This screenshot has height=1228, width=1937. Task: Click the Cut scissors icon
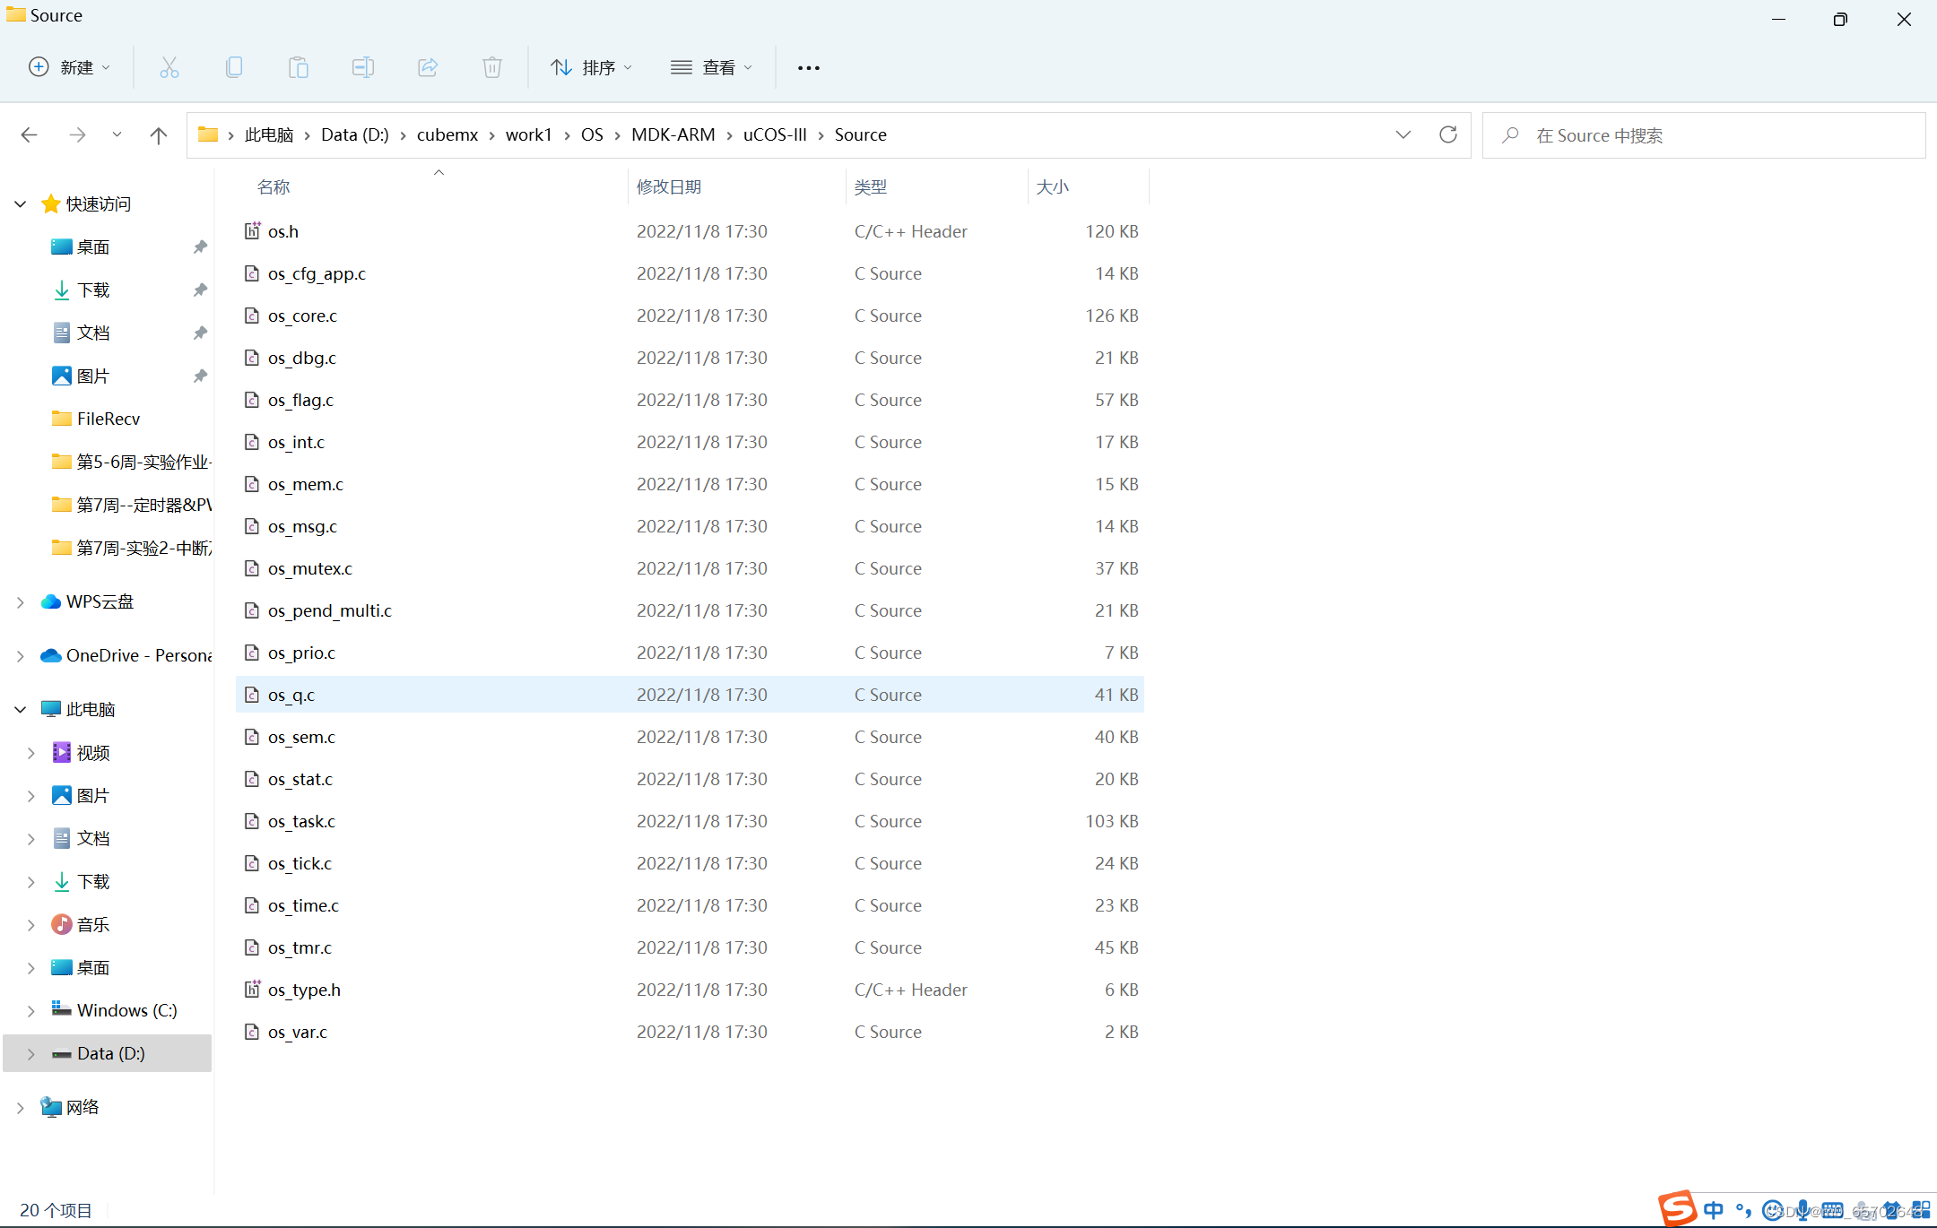tap(169, 67)
